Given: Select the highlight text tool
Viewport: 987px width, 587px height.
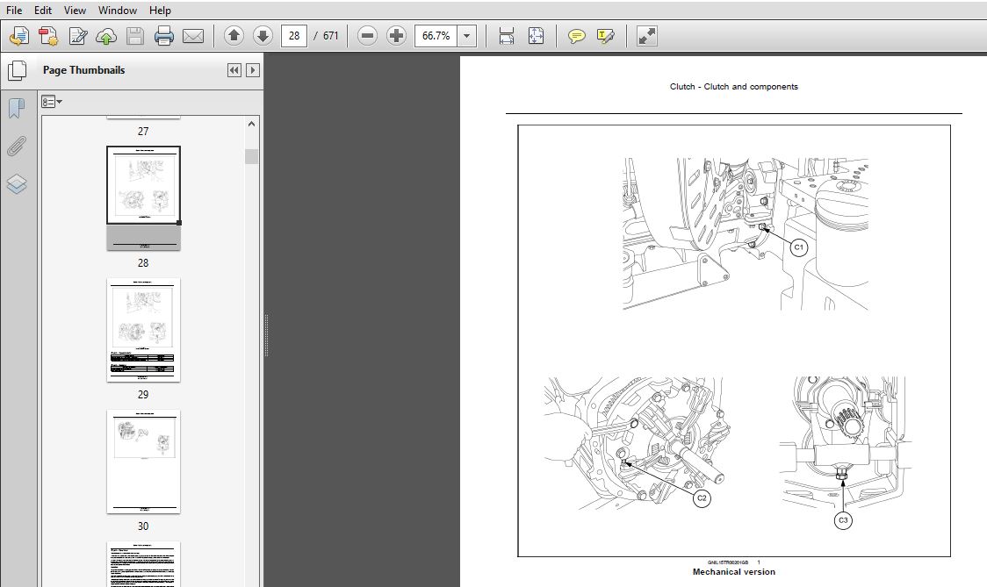Looking at the screenshot, I should (x=605, y=36).
